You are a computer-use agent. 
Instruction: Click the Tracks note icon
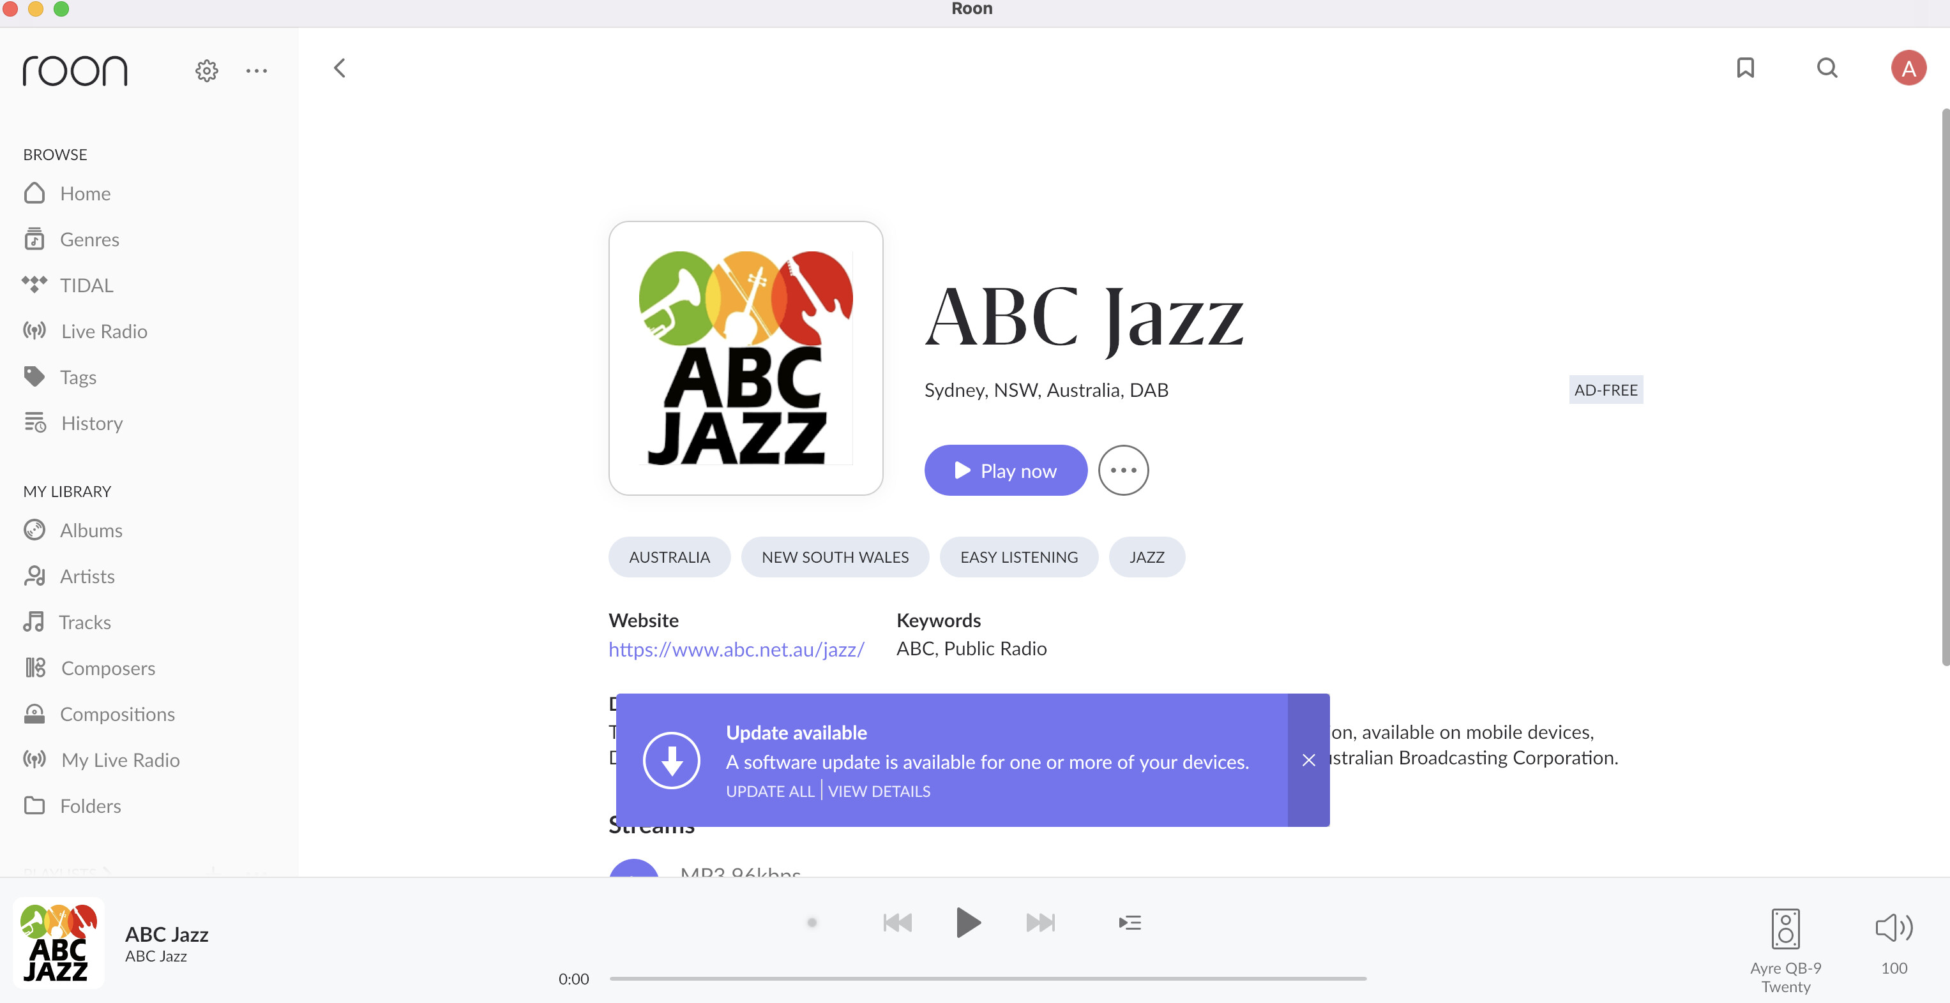(x=33, y=621)
